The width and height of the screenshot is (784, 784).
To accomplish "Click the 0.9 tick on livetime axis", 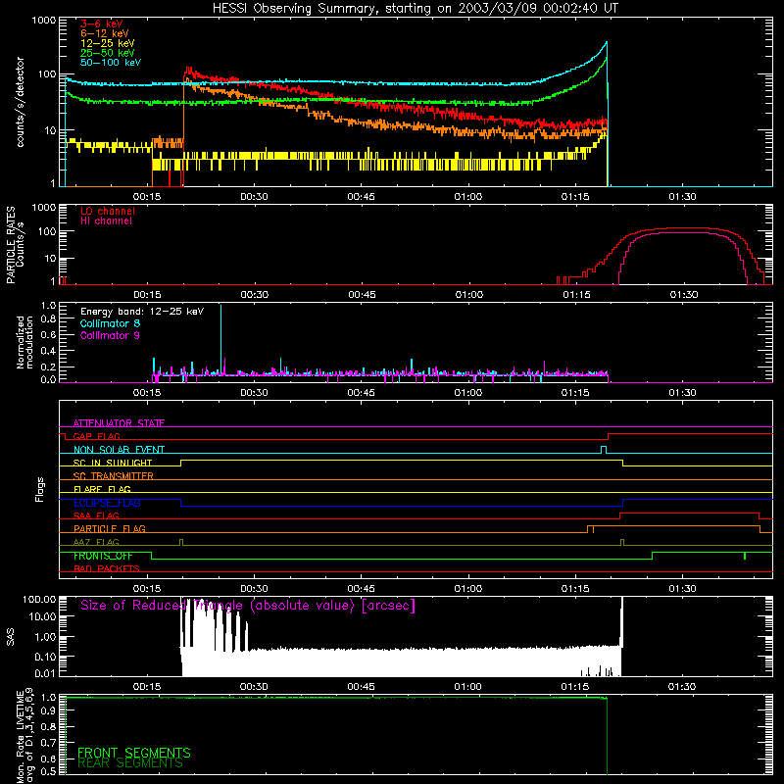I will 48,711.
